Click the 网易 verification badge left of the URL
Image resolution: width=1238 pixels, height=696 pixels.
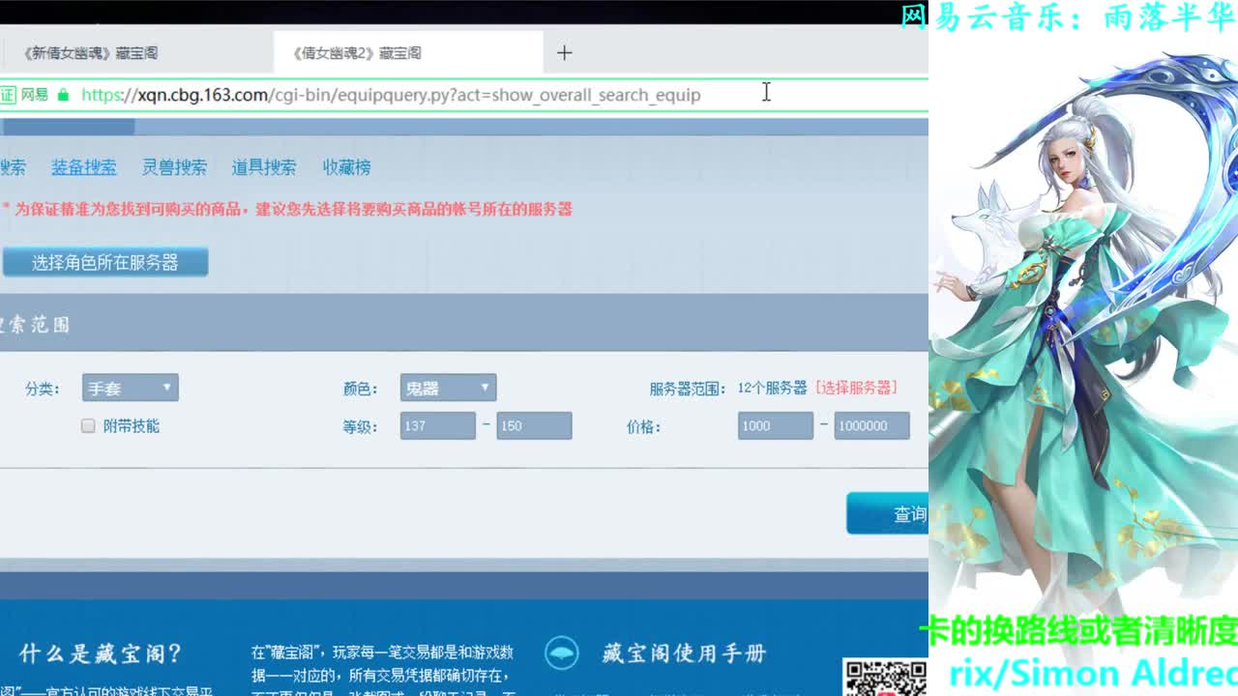(x=34, y=95)
